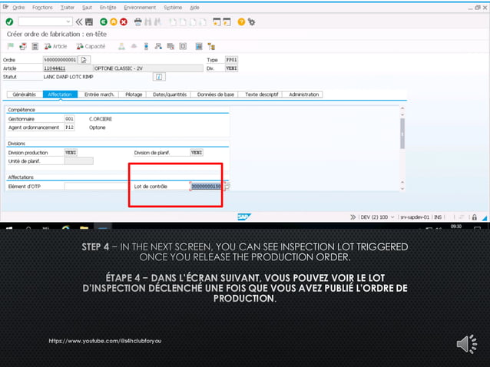Click the Unité de planif. input field
490x367 pixels.
coord(79,161)
